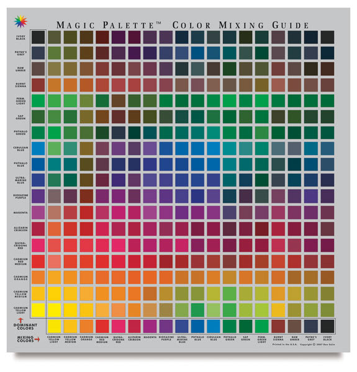Click the Cadmium Orange row label on left
Viewport: 357px width, 372px height.
[20, 278]
